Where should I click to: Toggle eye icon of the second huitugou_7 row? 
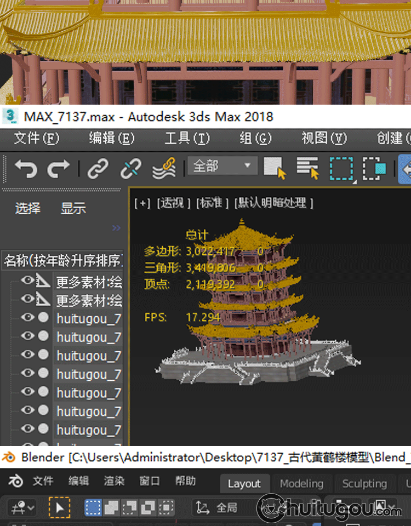(x=27, y=336)
